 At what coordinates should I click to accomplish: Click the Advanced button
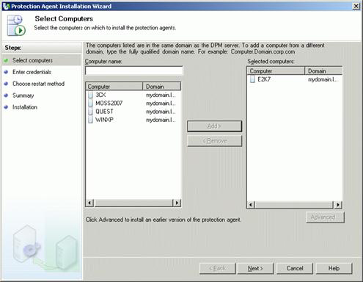[325, 217]
